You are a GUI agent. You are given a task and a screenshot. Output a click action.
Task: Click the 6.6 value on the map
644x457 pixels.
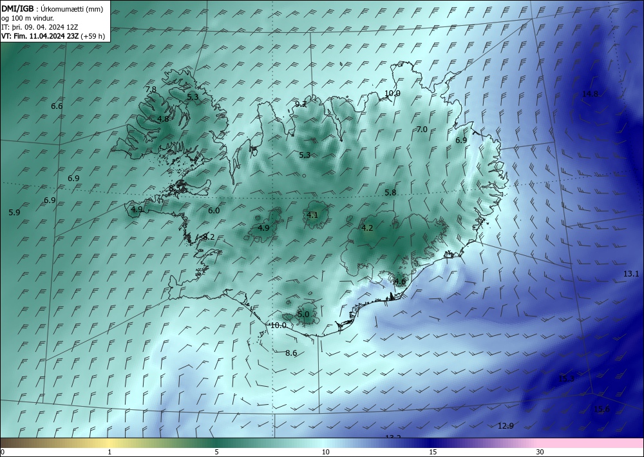(x=57, y=106)
